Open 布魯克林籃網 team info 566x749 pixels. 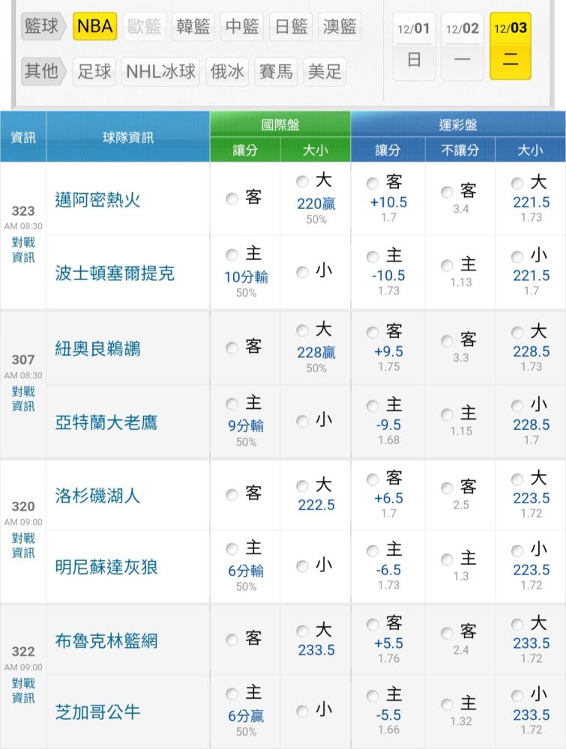point(106,640)
